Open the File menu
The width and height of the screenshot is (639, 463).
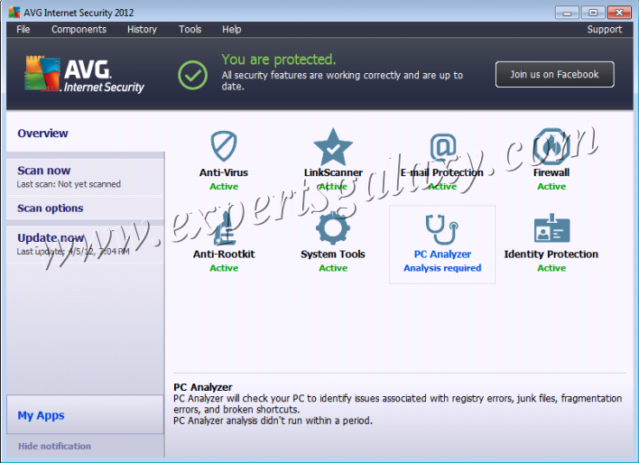(x=23, y=30)
